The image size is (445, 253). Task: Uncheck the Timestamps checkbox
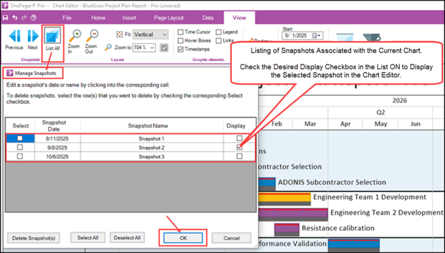tap(180, 49)
